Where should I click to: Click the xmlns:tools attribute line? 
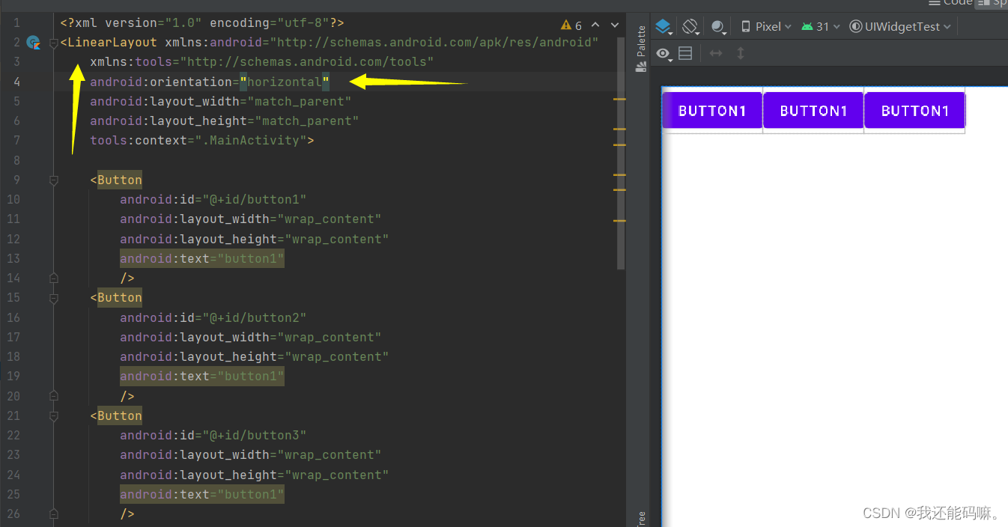click(262, 62)
